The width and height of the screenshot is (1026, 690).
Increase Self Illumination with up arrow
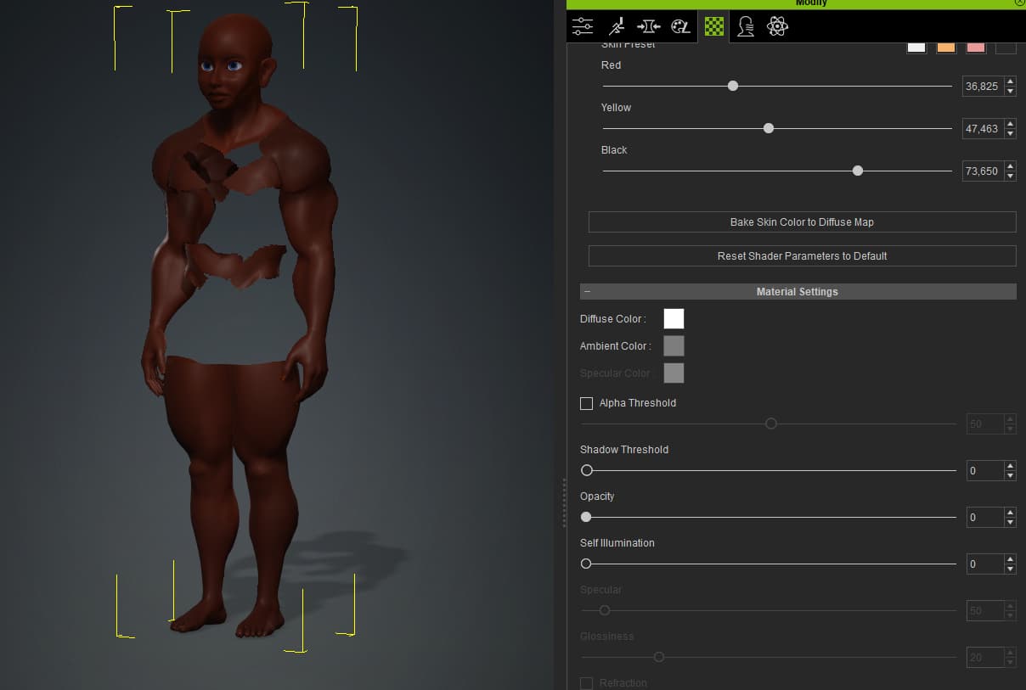click(1010, 559)
